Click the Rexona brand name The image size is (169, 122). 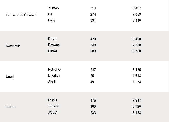(54, 45)
